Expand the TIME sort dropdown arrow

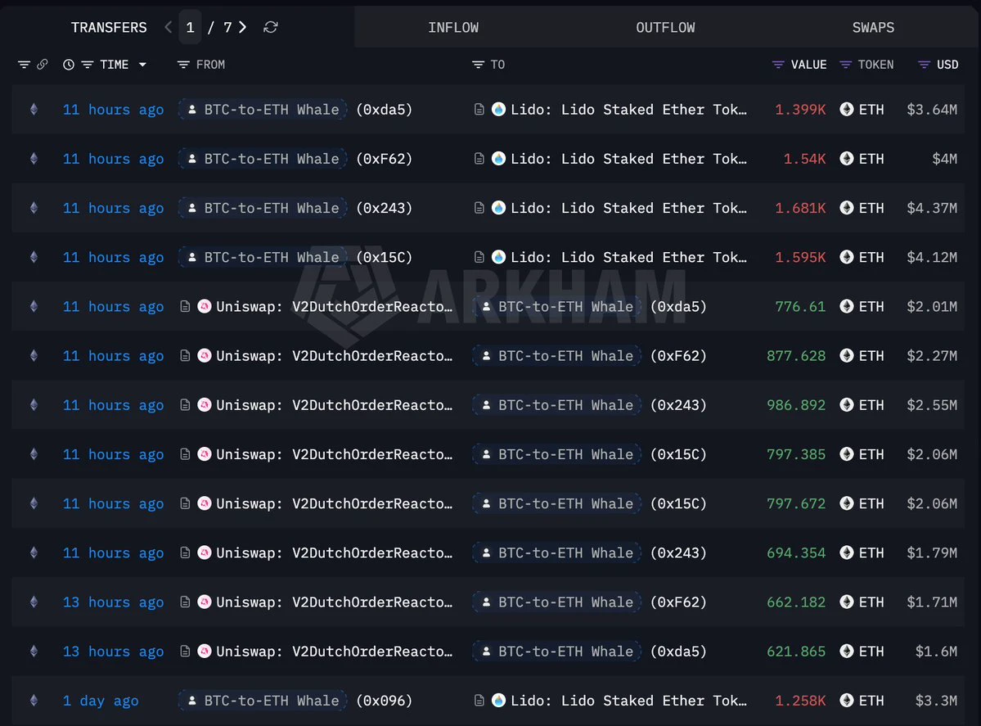click(142, 65)
